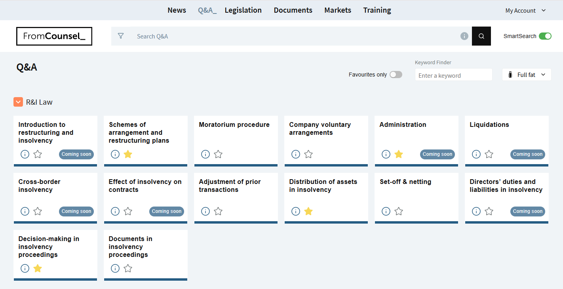This screenshot has height=289, width=563.
Task: Disable the SmartSearch toggle
Action: 545,36
